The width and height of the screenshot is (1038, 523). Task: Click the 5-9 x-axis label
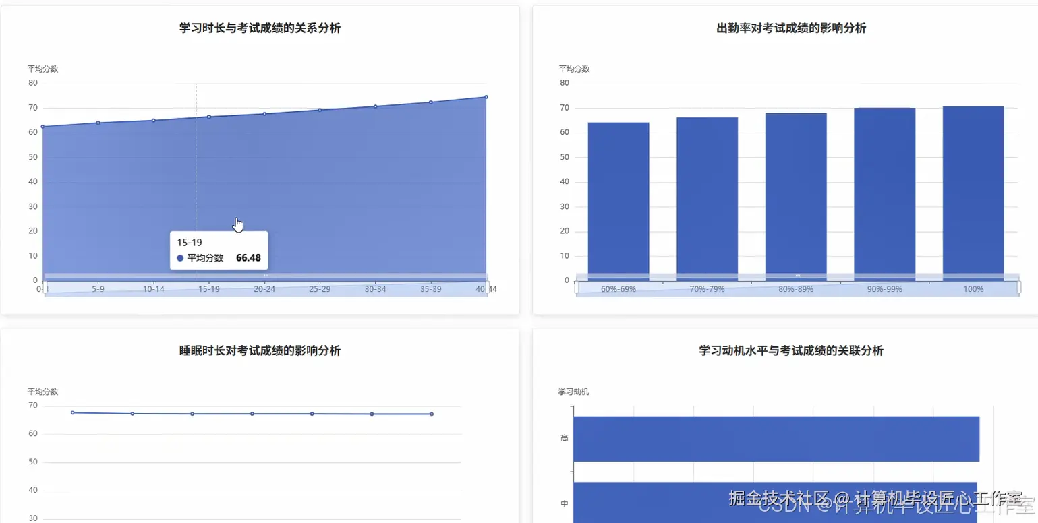(x=98, y=288)
